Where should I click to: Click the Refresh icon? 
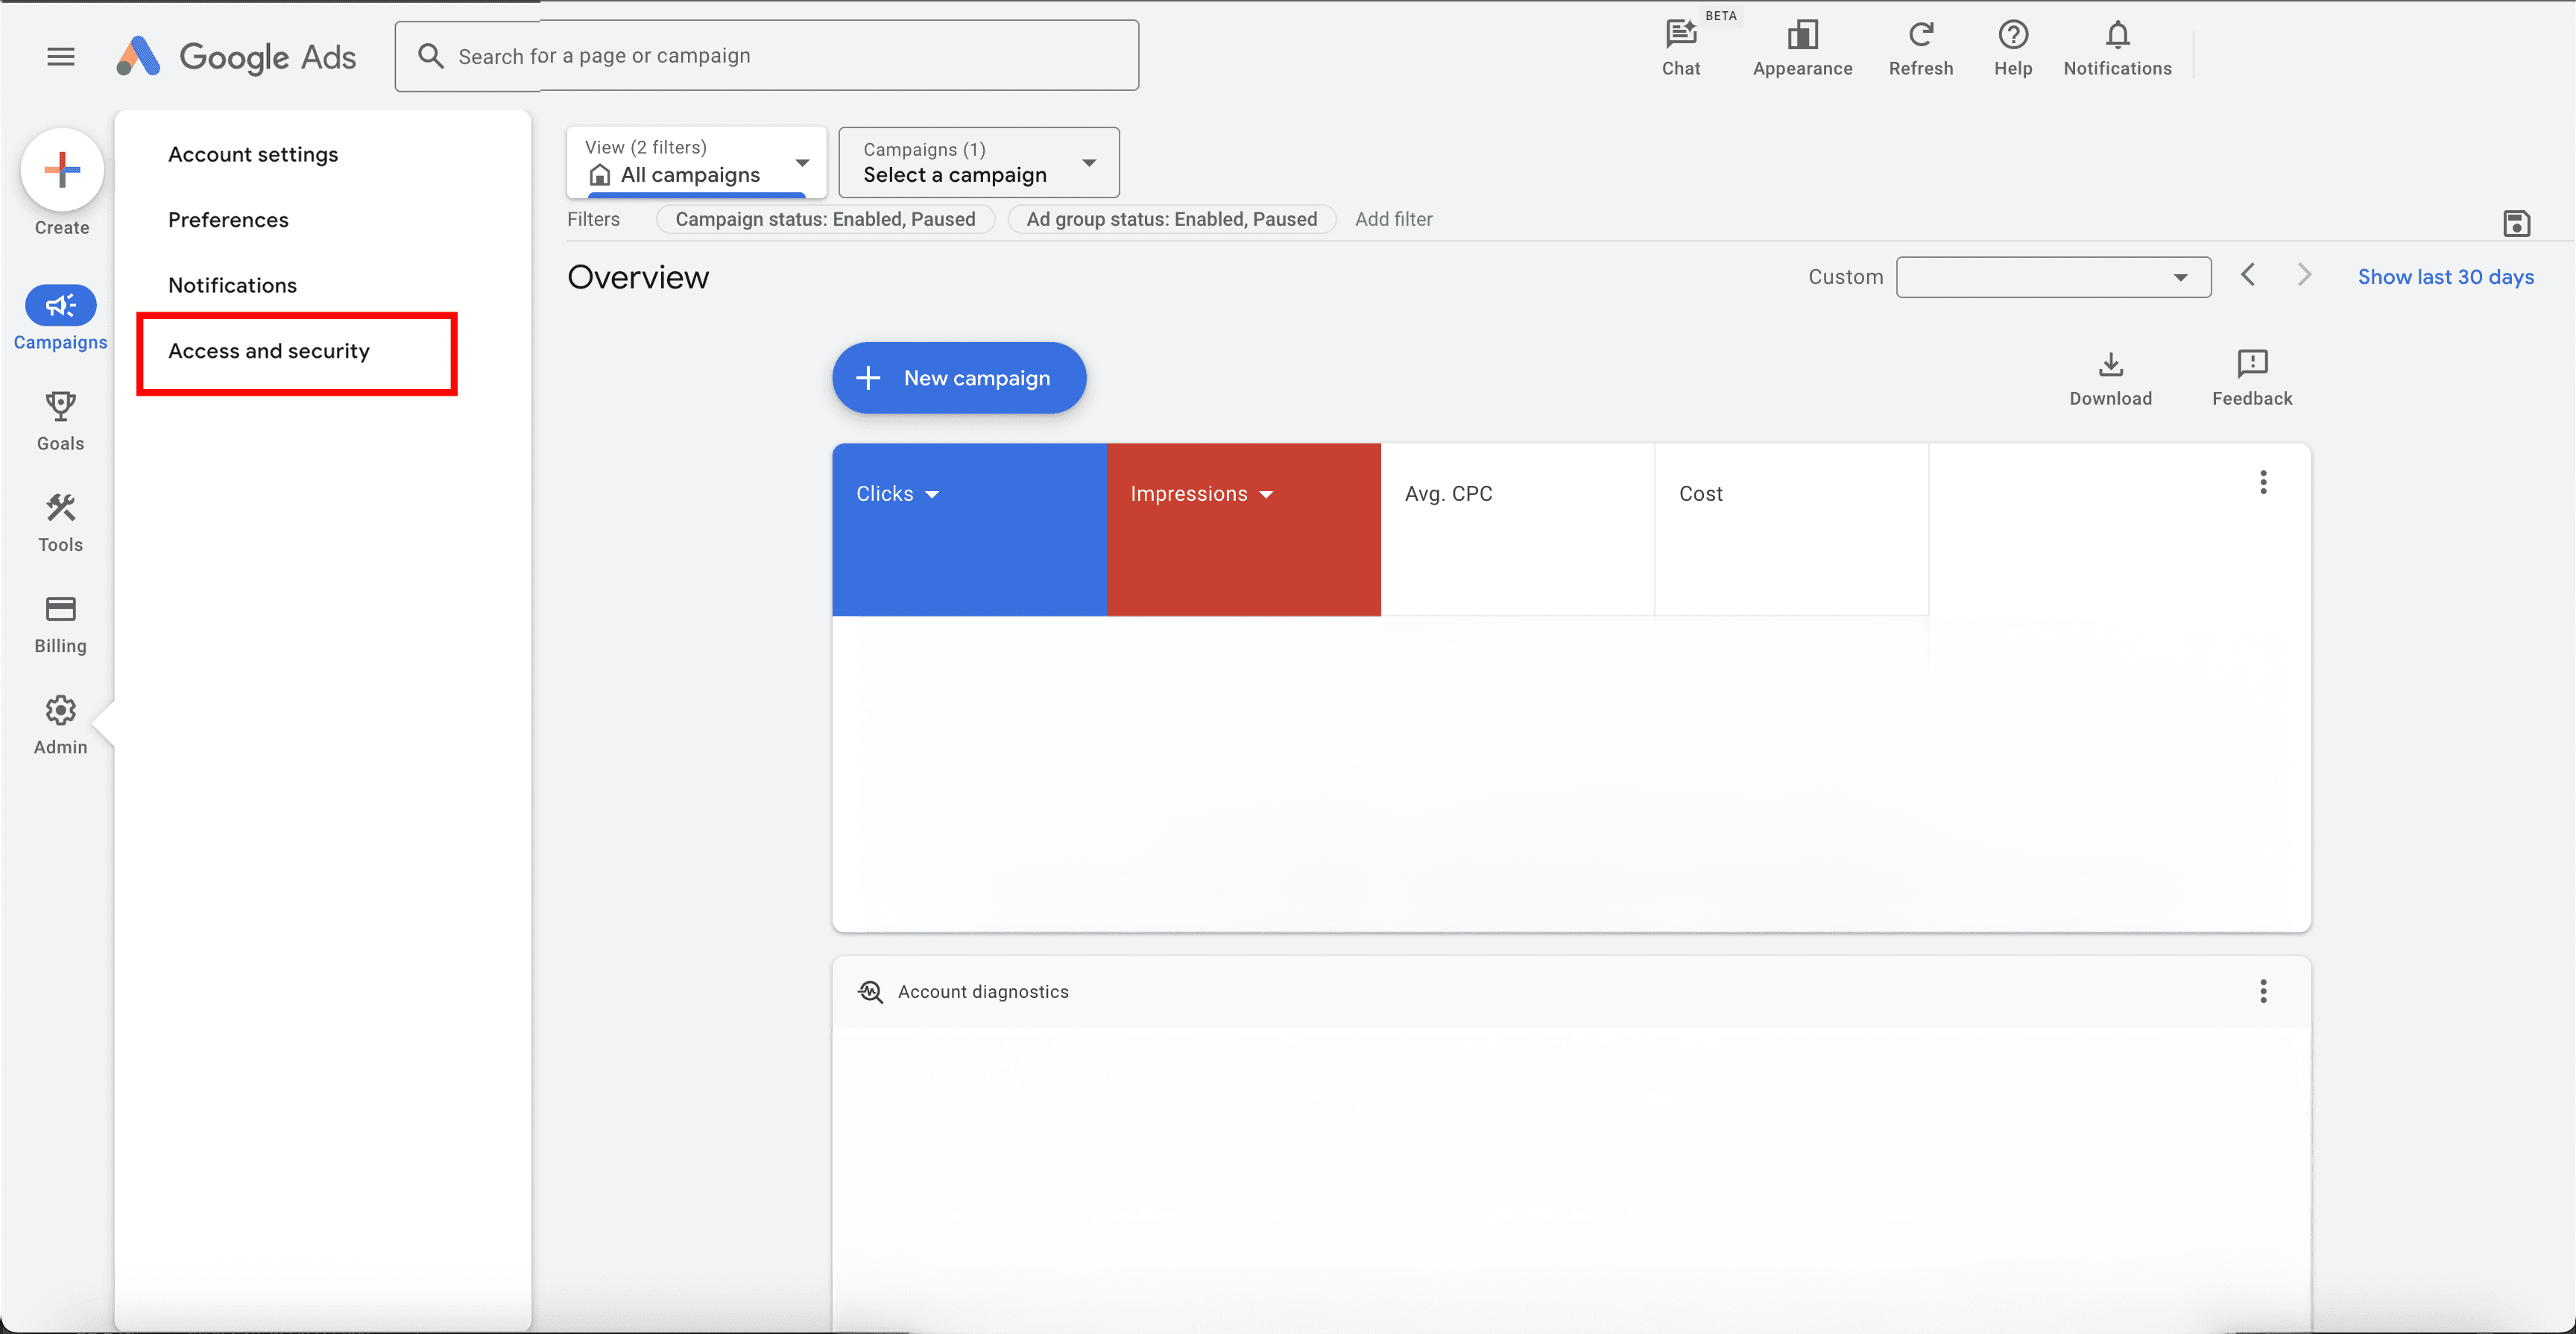1920,47
